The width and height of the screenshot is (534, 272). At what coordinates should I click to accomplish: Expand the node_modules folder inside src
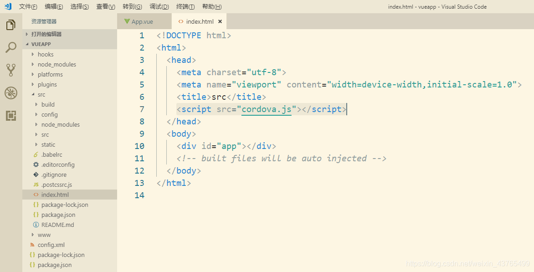point(69,124)
